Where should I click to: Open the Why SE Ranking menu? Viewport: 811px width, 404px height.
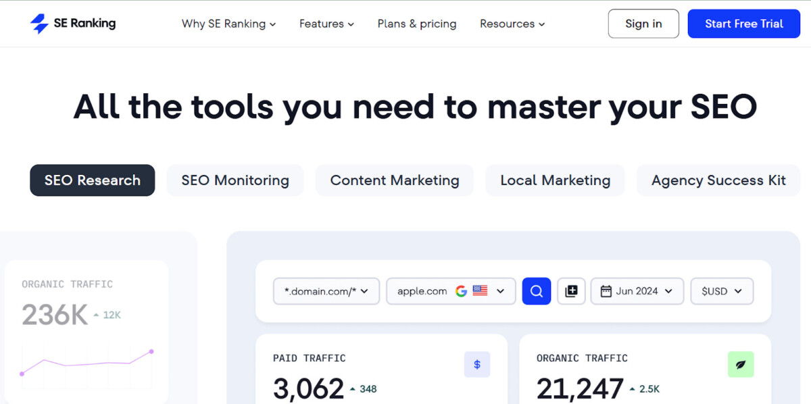coord(228,24)
